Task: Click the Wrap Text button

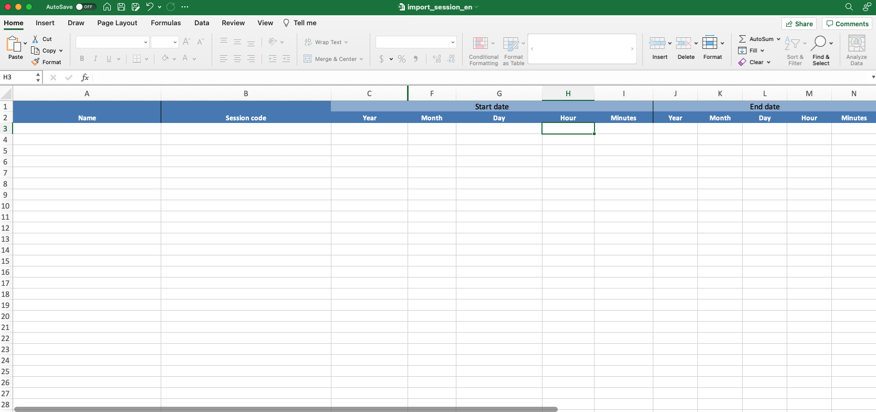Action: [x=326, y=42]
